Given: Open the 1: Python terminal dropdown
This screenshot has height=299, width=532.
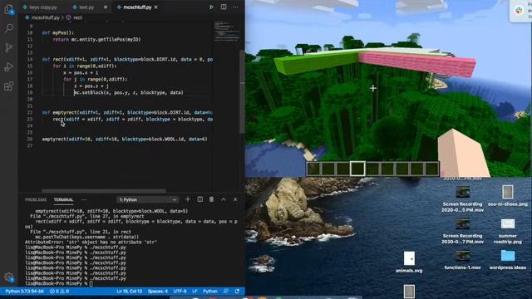Looking at the screenshot, I should click(147, 199).
